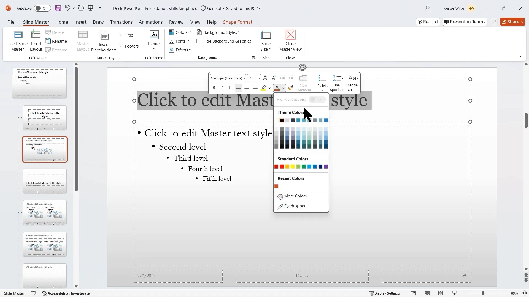Switch to Slide Sorter view icon

coord(427,293)
